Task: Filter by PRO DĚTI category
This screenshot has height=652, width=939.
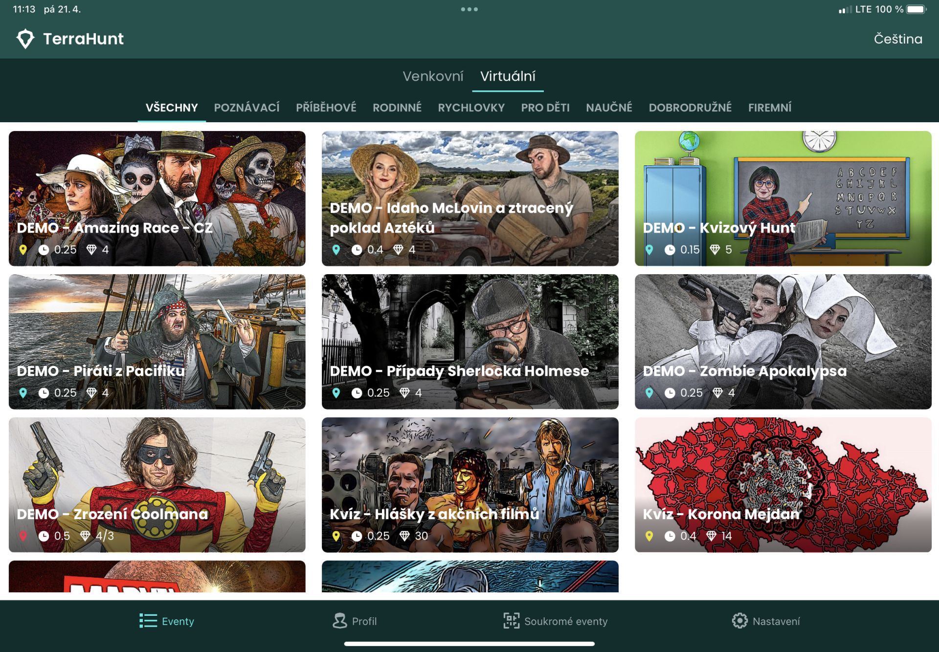Action: point(545,108)
